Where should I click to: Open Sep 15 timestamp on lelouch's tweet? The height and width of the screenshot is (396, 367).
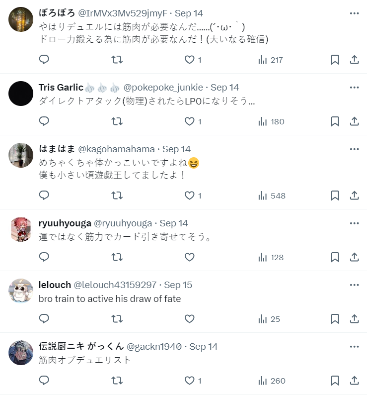(x=178, y=285)
